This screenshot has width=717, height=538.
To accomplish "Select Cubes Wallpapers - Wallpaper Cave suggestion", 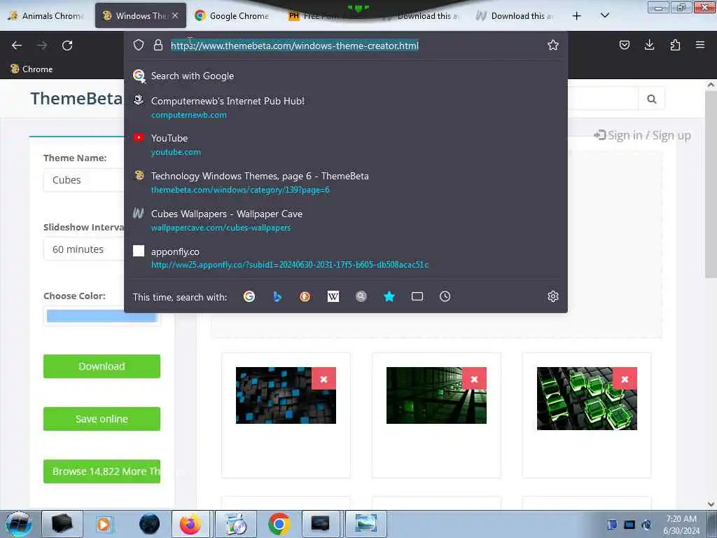I will [346, 220].
